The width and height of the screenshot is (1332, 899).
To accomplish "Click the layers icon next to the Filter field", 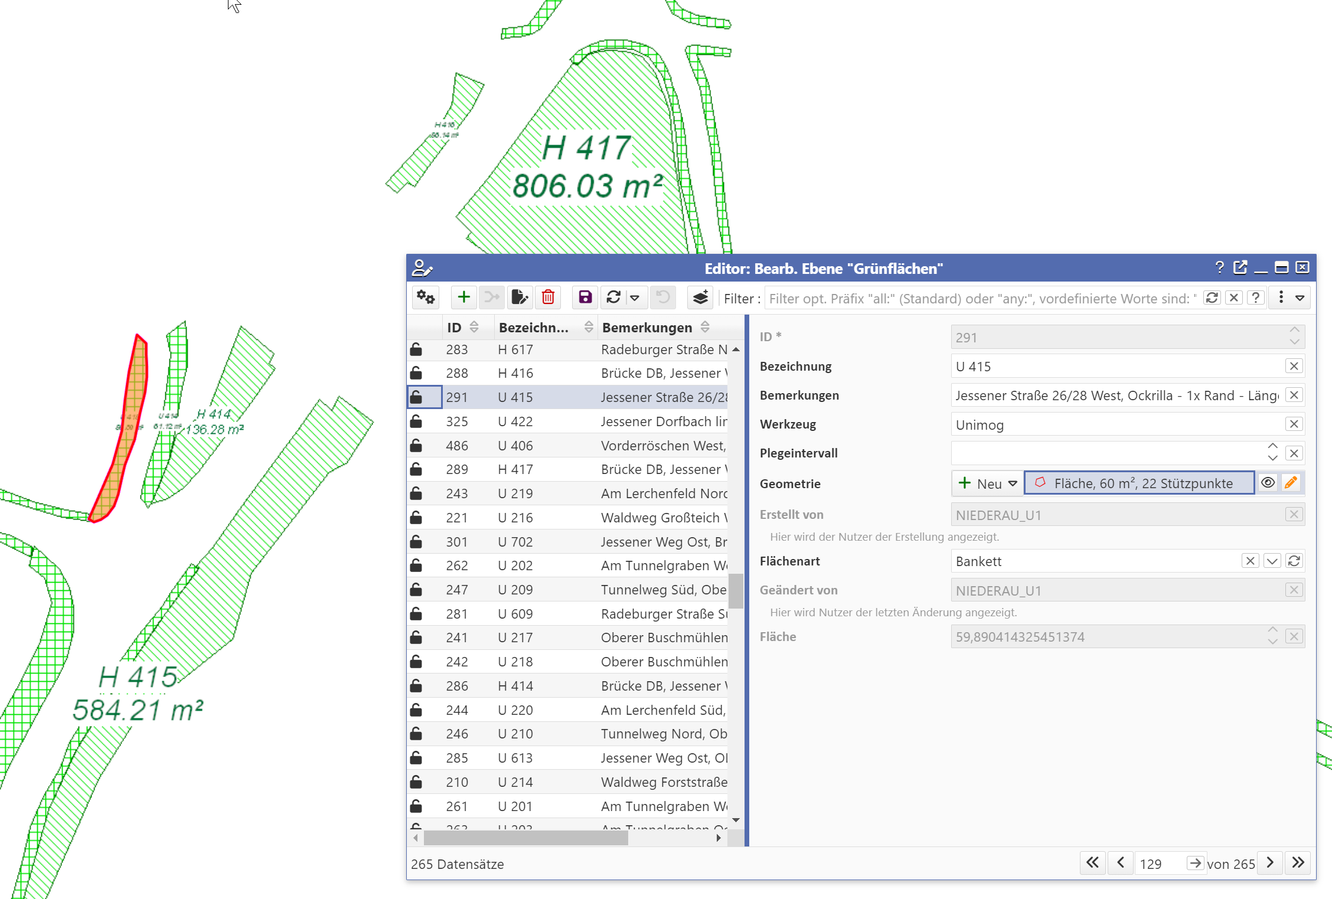I will [700, 298].
